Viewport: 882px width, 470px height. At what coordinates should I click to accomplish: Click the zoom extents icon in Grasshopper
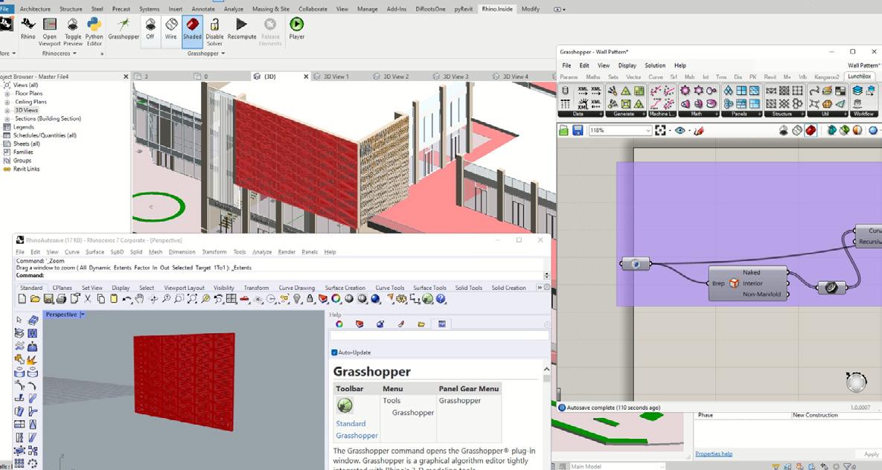pyautogui.click(x=660, y=130)
